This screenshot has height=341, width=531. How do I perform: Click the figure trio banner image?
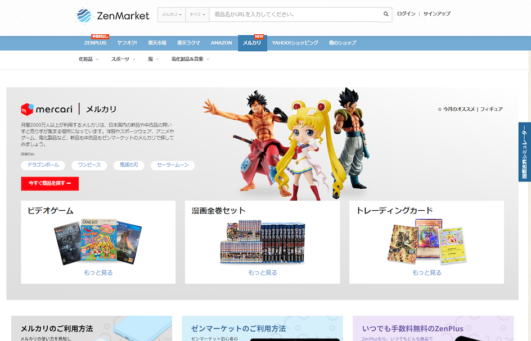[286, 144]
